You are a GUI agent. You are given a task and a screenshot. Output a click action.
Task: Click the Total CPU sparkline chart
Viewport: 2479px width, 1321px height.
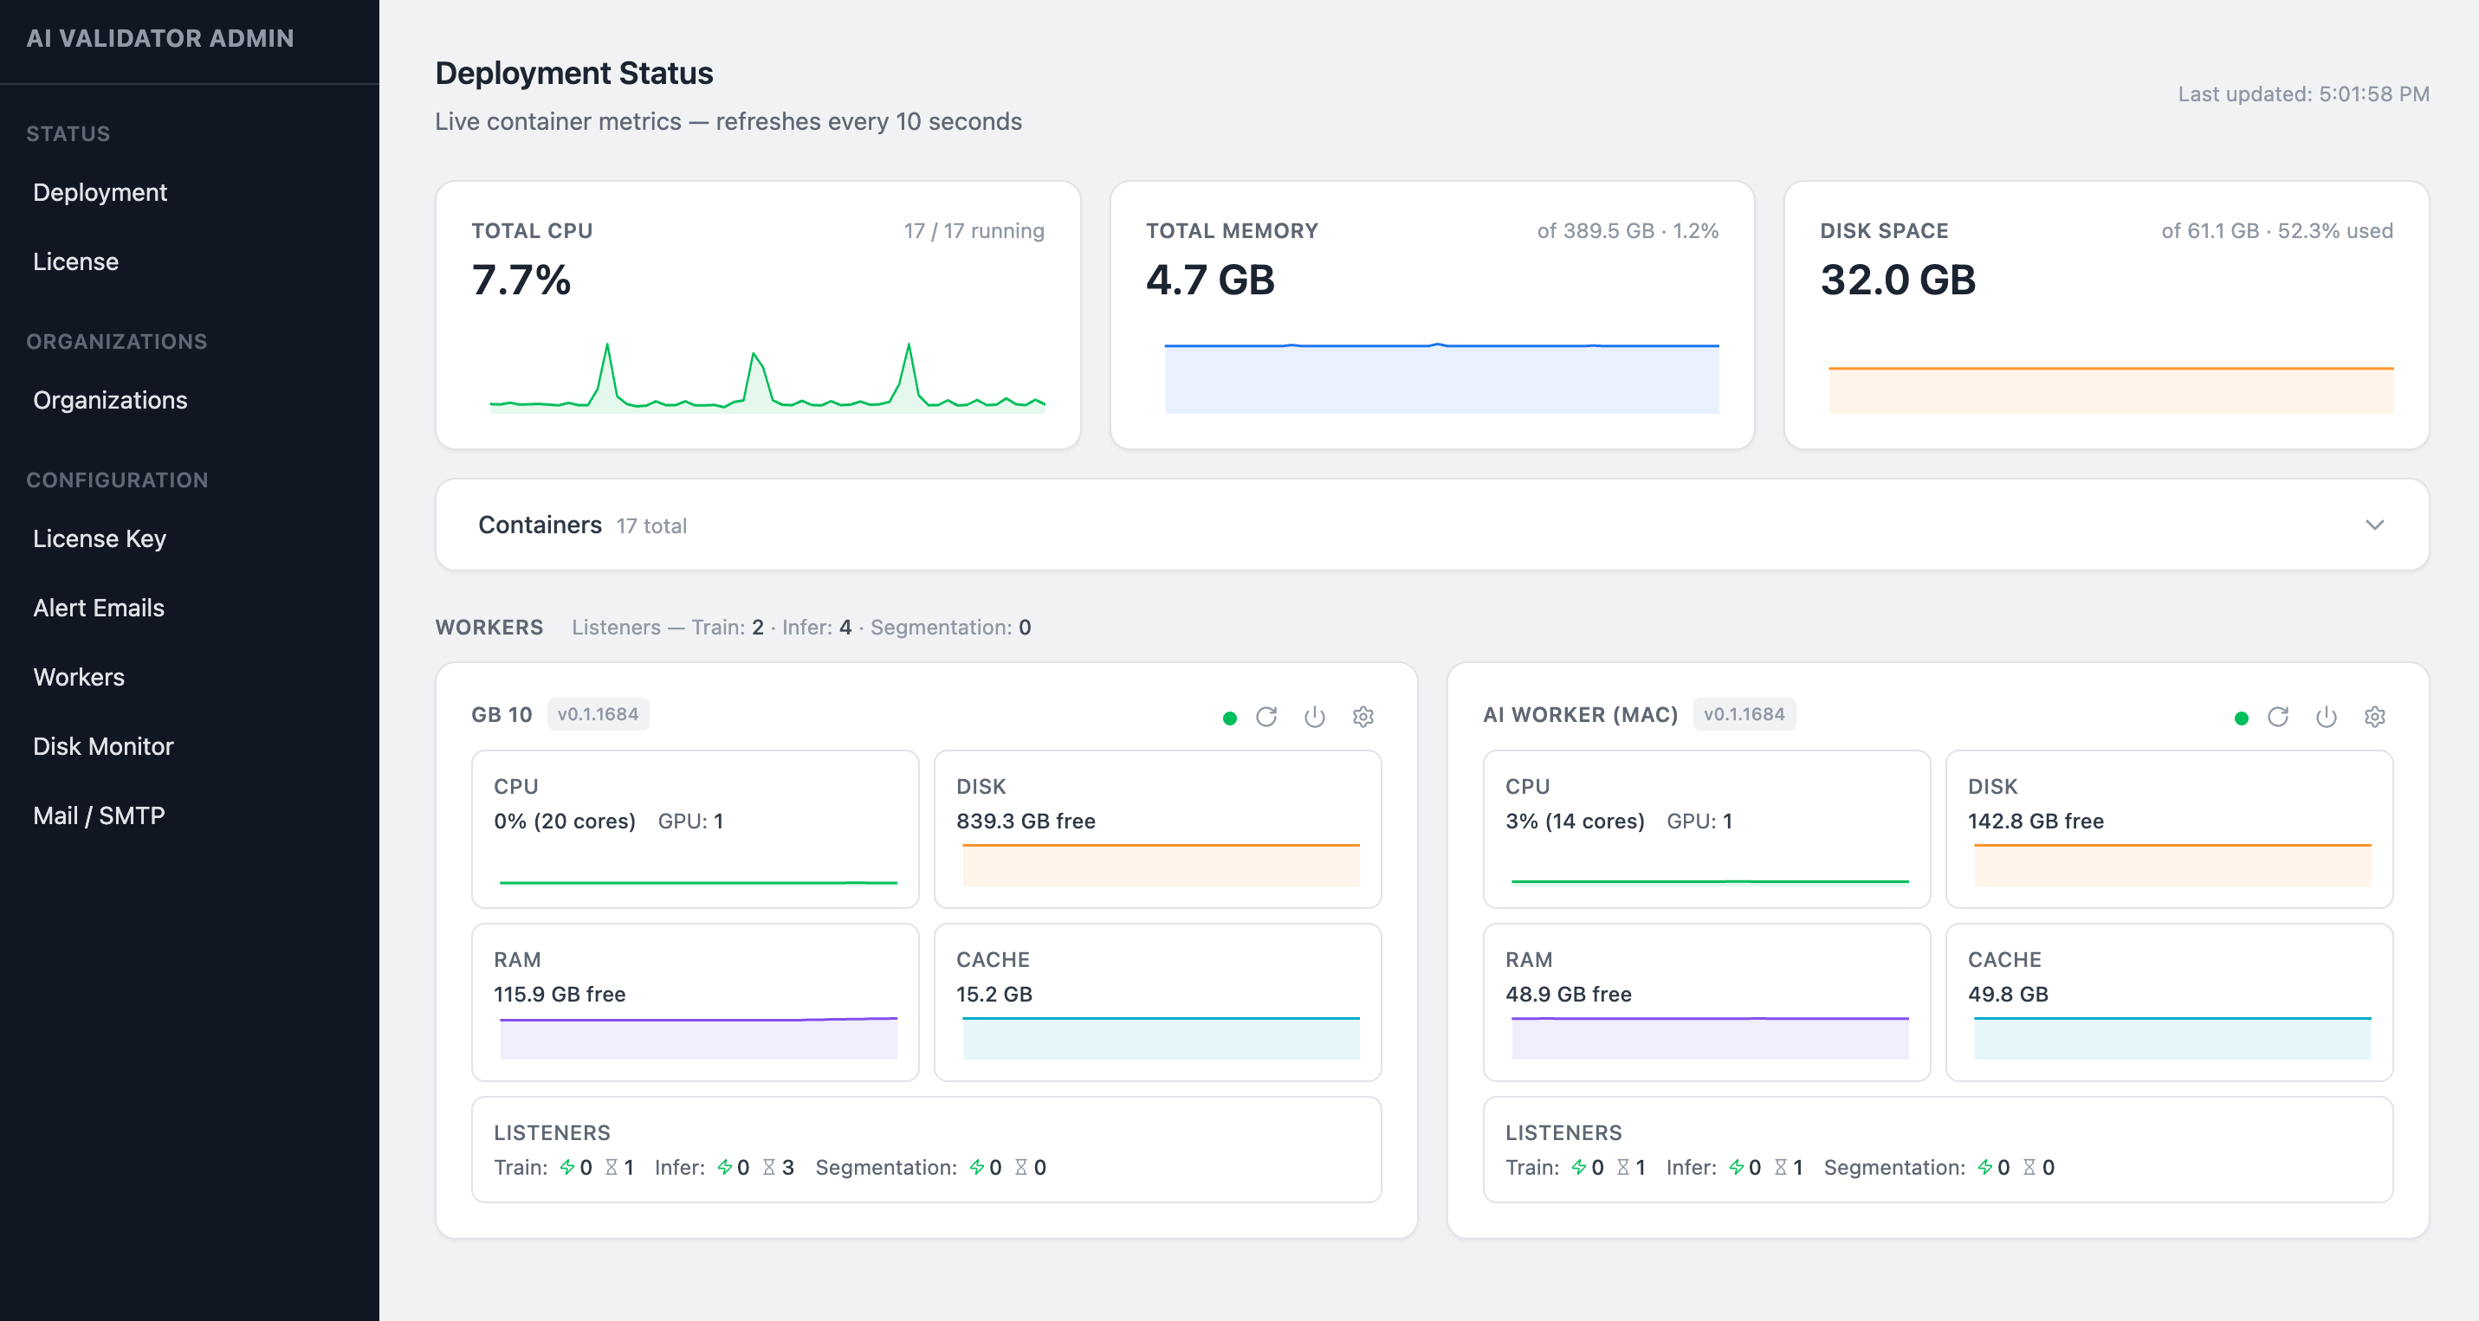tap(767, 377)
